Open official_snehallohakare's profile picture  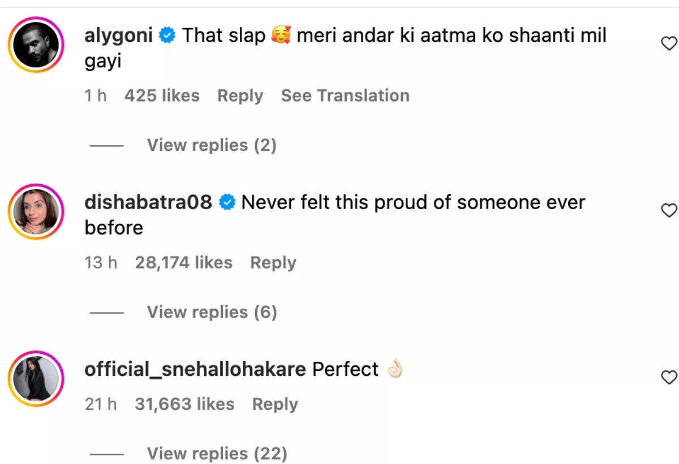[x=36, y=379]
